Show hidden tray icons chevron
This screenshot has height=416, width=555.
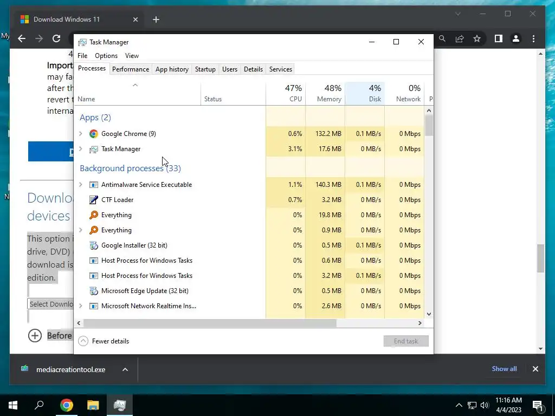click(x=459, y=405)
